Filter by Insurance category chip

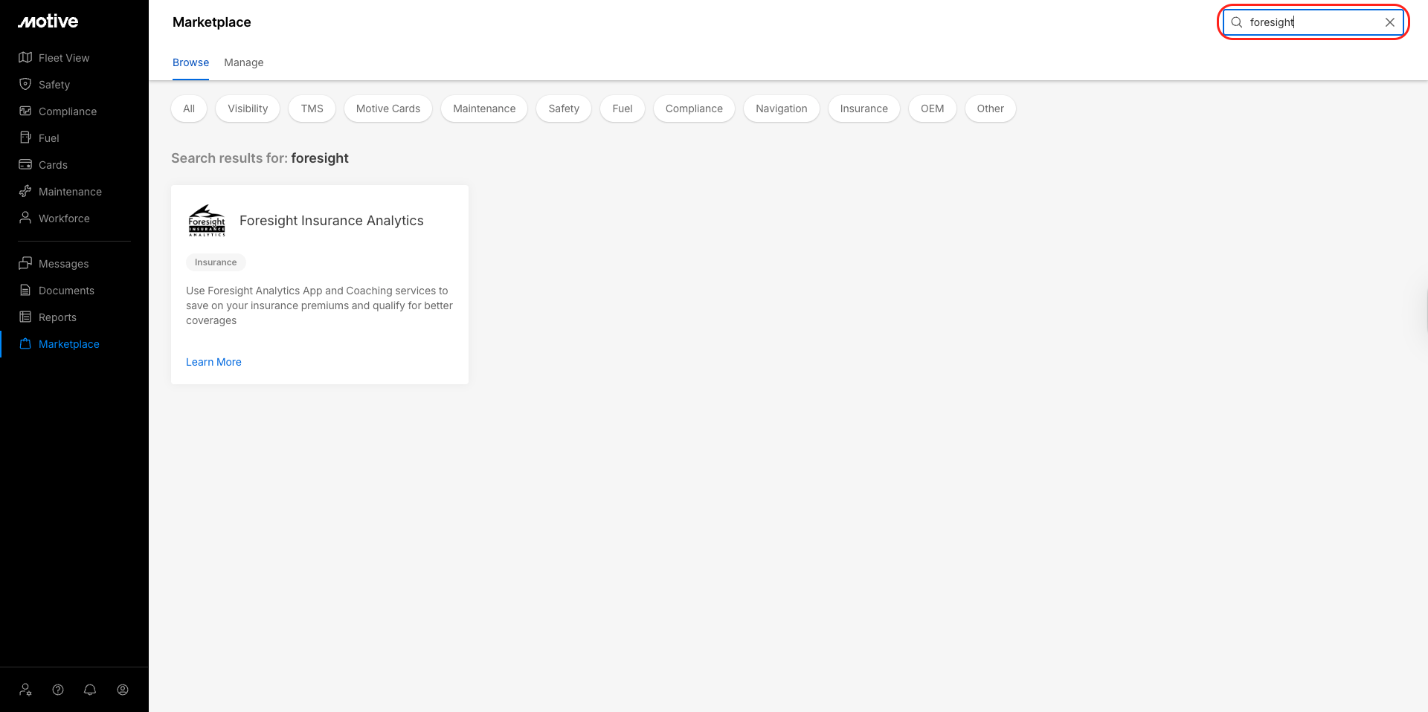(864, 109)
